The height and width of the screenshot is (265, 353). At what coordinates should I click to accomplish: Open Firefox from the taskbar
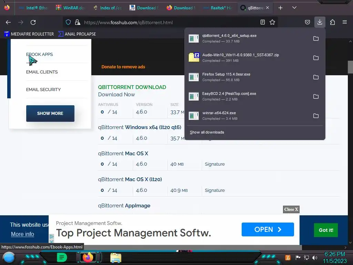(x=88, y=257)
